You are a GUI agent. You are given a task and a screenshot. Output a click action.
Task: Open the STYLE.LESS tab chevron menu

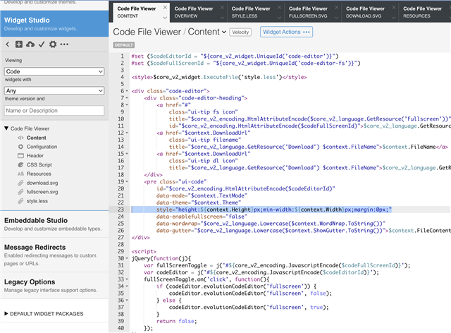point(279,18)
